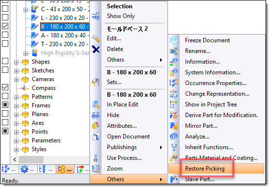Switch to the first tree bottom tab

pos(9,170)
